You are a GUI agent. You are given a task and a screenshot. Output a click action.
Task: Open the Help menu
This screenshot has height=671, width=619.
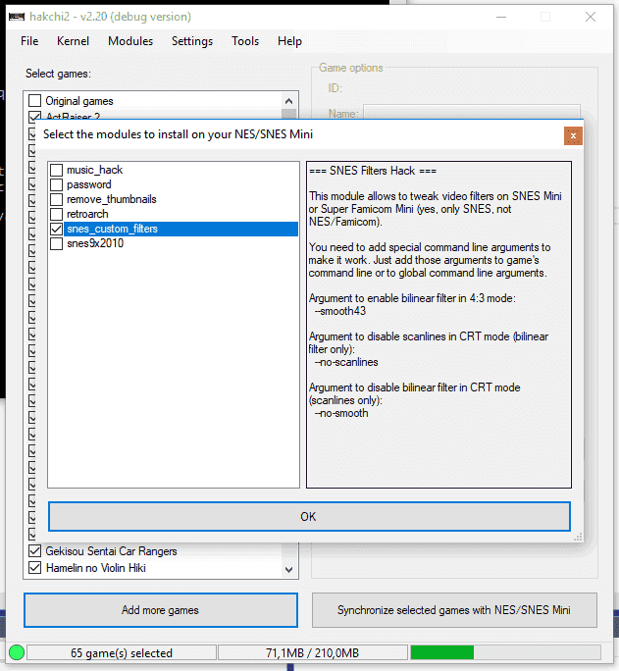[x=289, y=41]
